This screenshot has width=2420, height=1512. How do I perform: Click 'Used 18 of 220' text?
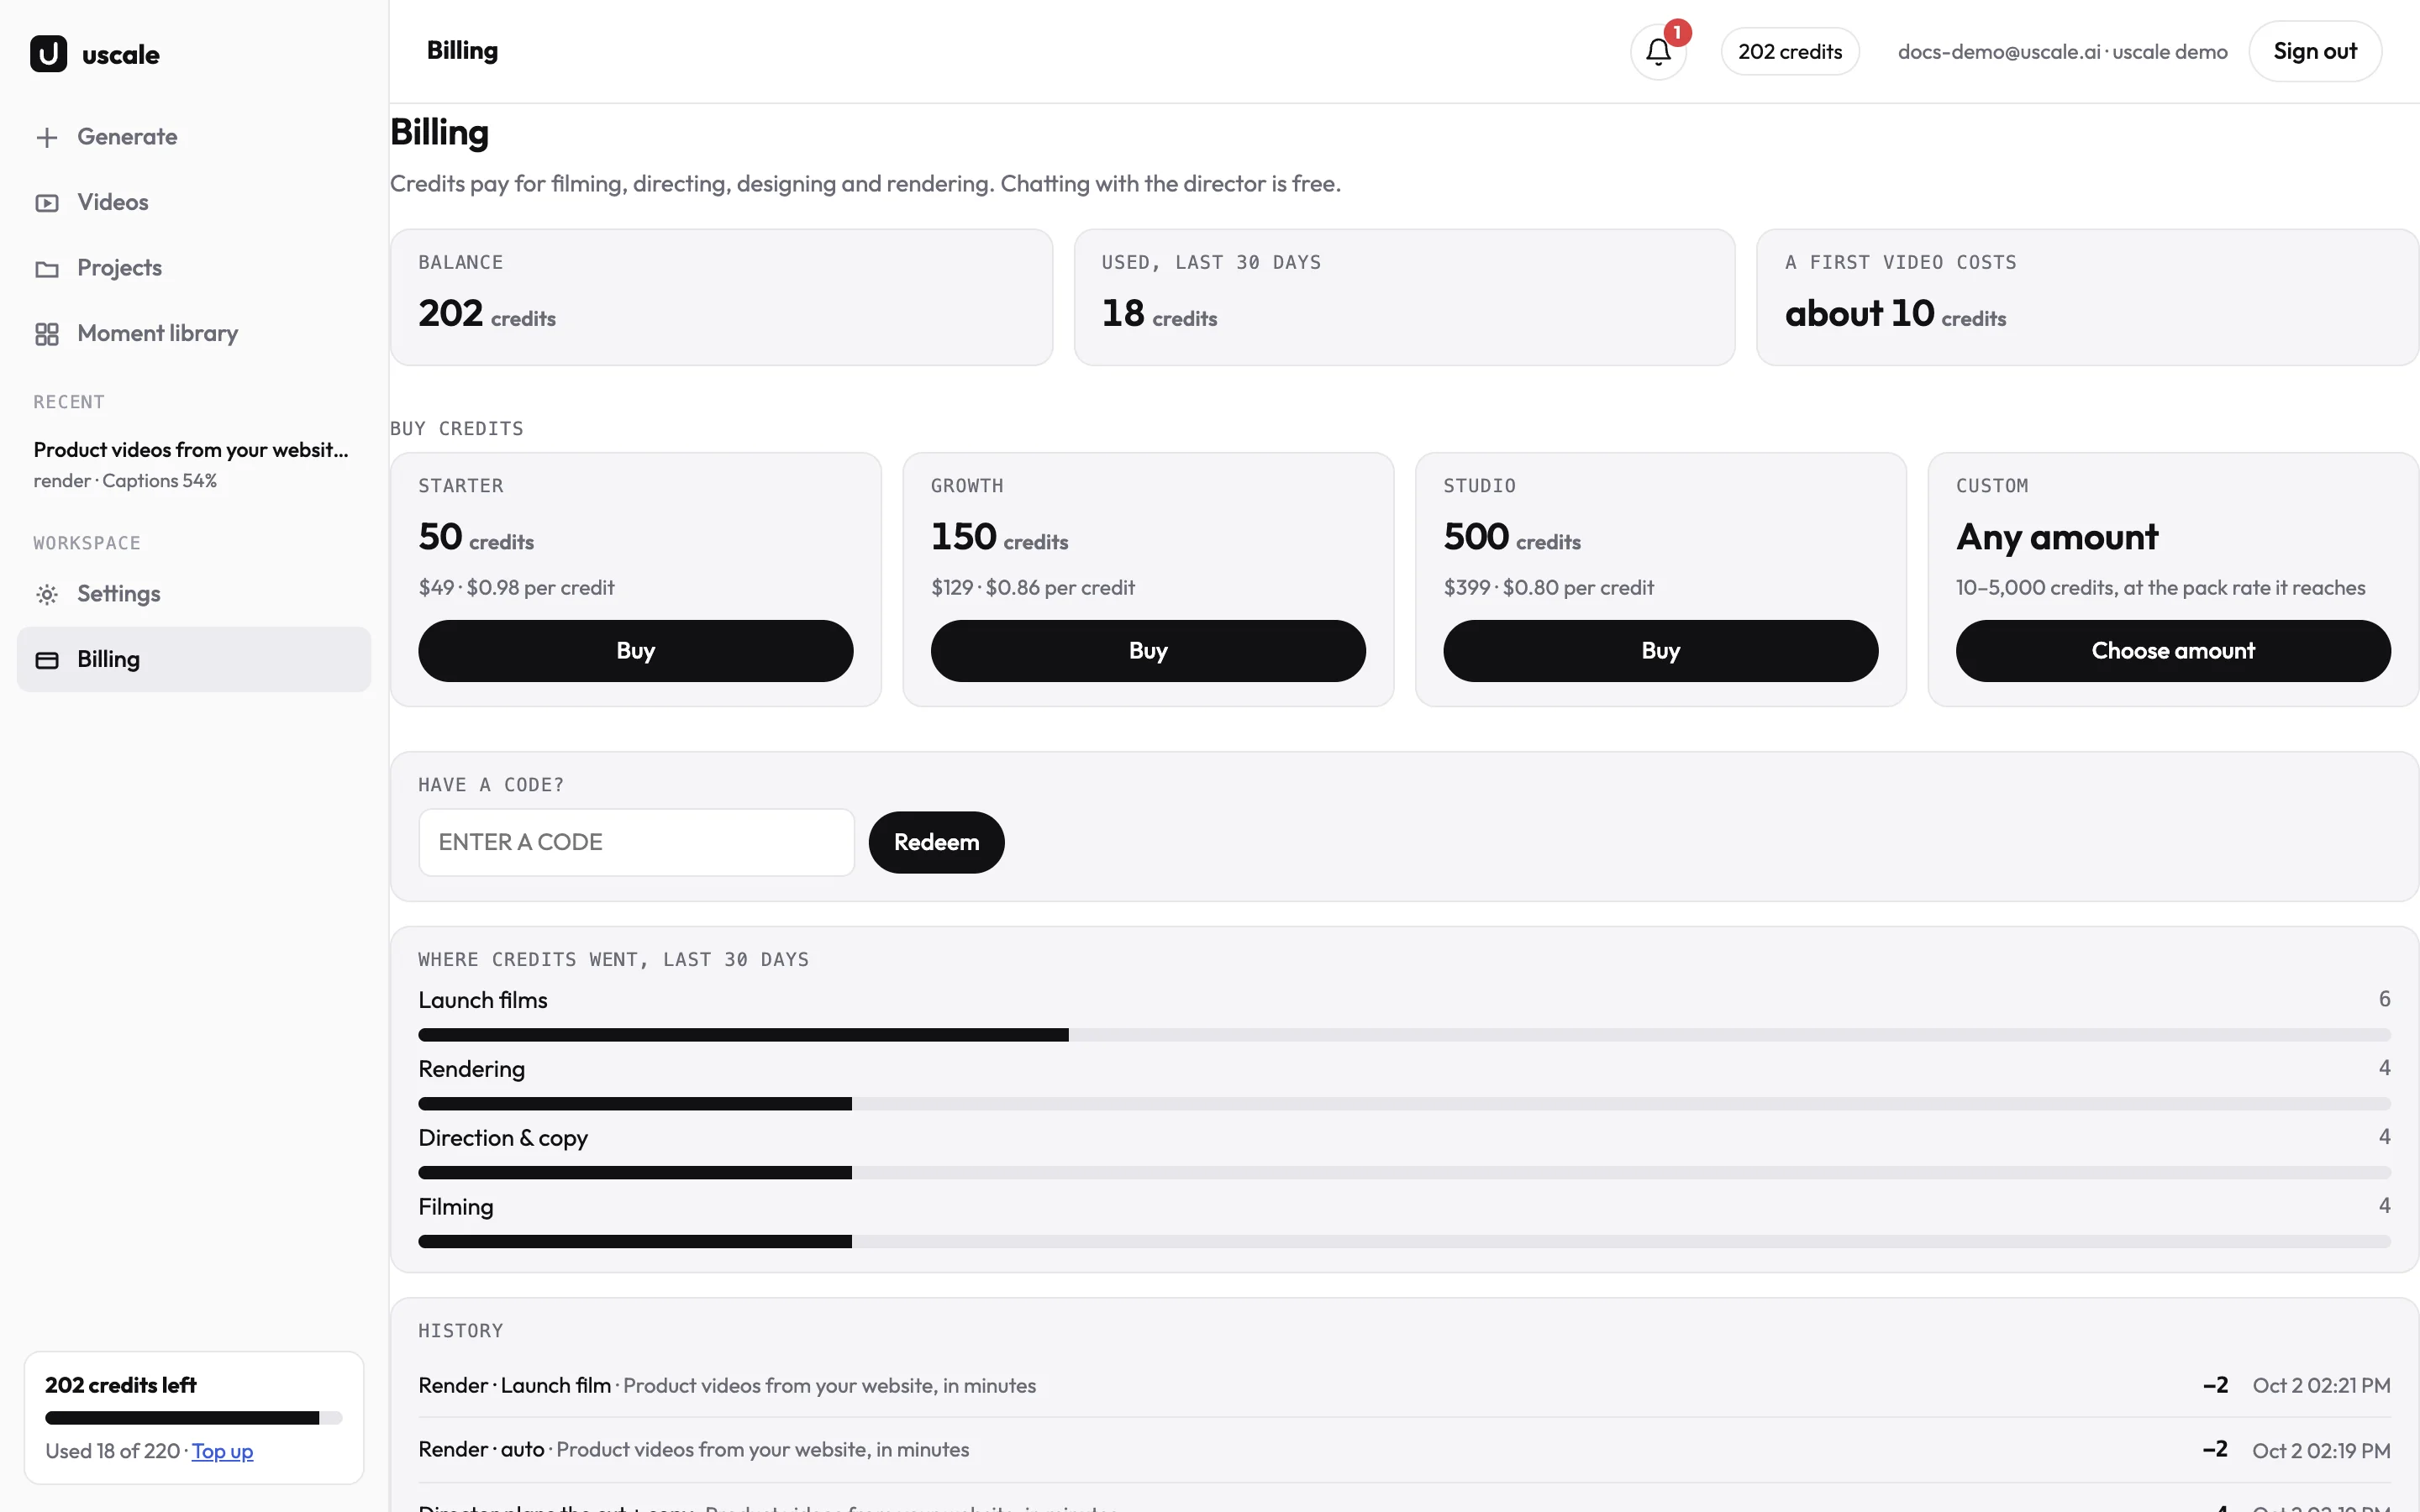coord(112,1451)
